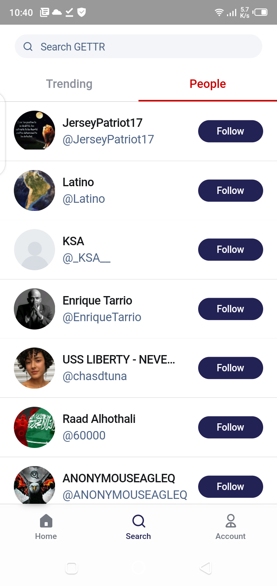Open Latino's globe profile picture
Screen dimensions: 277x586
click(x=35, y=190)
